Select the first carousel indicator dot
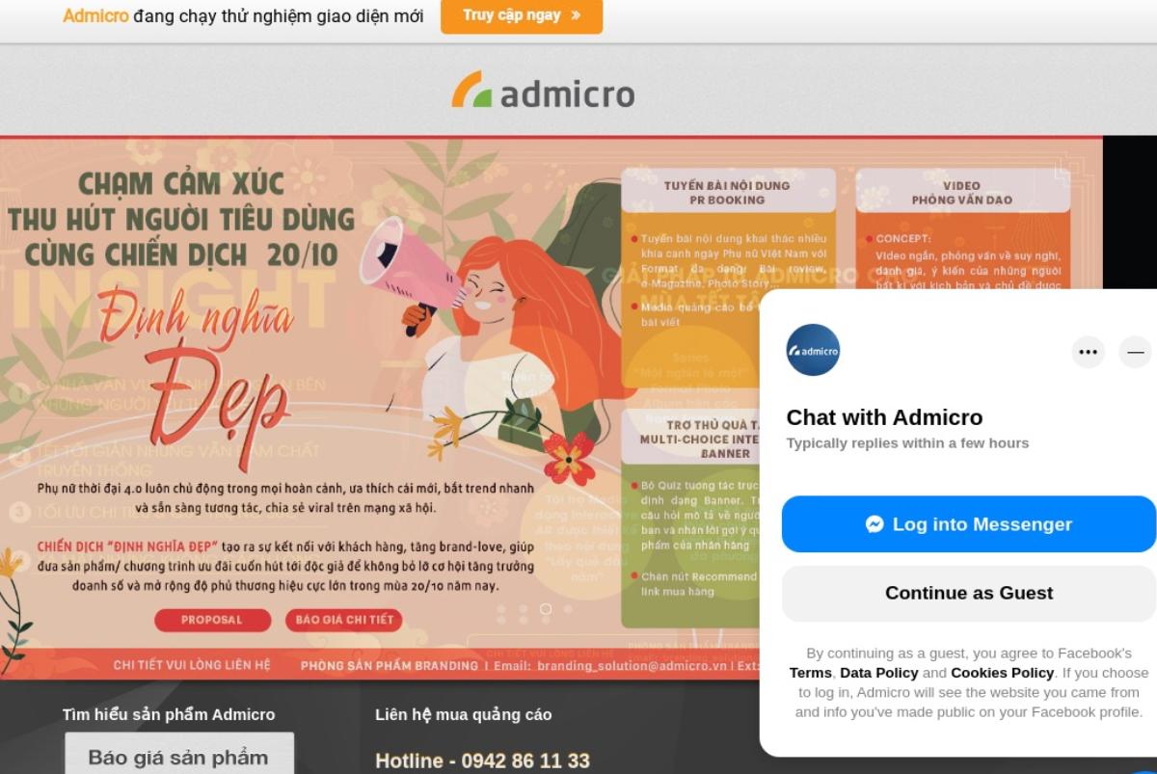Screen dimensions: 1157x774 (501, 609)
